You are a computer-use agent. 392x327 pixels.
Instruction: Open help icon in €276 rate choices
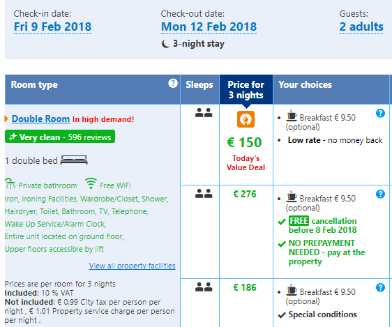point(380,194)
